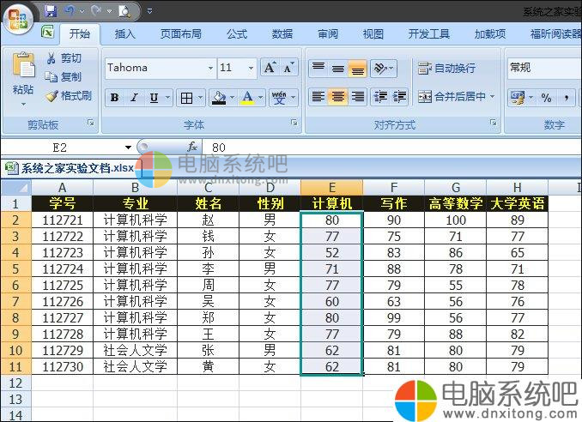Viewport: 582px width, 422px height.
Task: Open the font size dropdown
Action: point(251,68)
